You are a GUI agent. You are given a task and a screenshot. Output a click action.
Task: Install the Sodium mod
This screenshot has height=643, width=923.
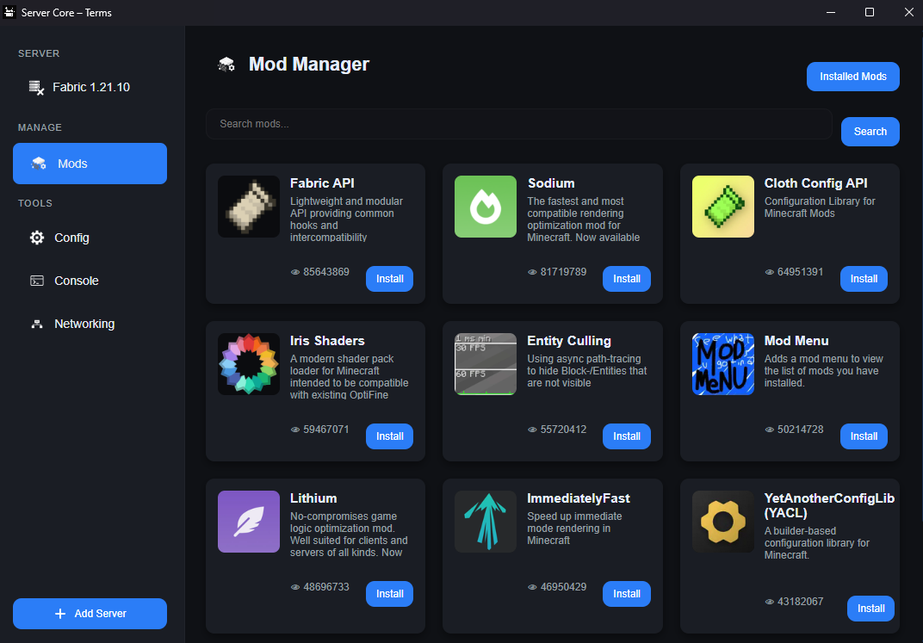coord(626,279)
